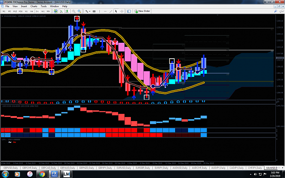Click the grayed zoom in magnifier
The width and height of the screenshot is (285, 178).
tap(73, 11)
